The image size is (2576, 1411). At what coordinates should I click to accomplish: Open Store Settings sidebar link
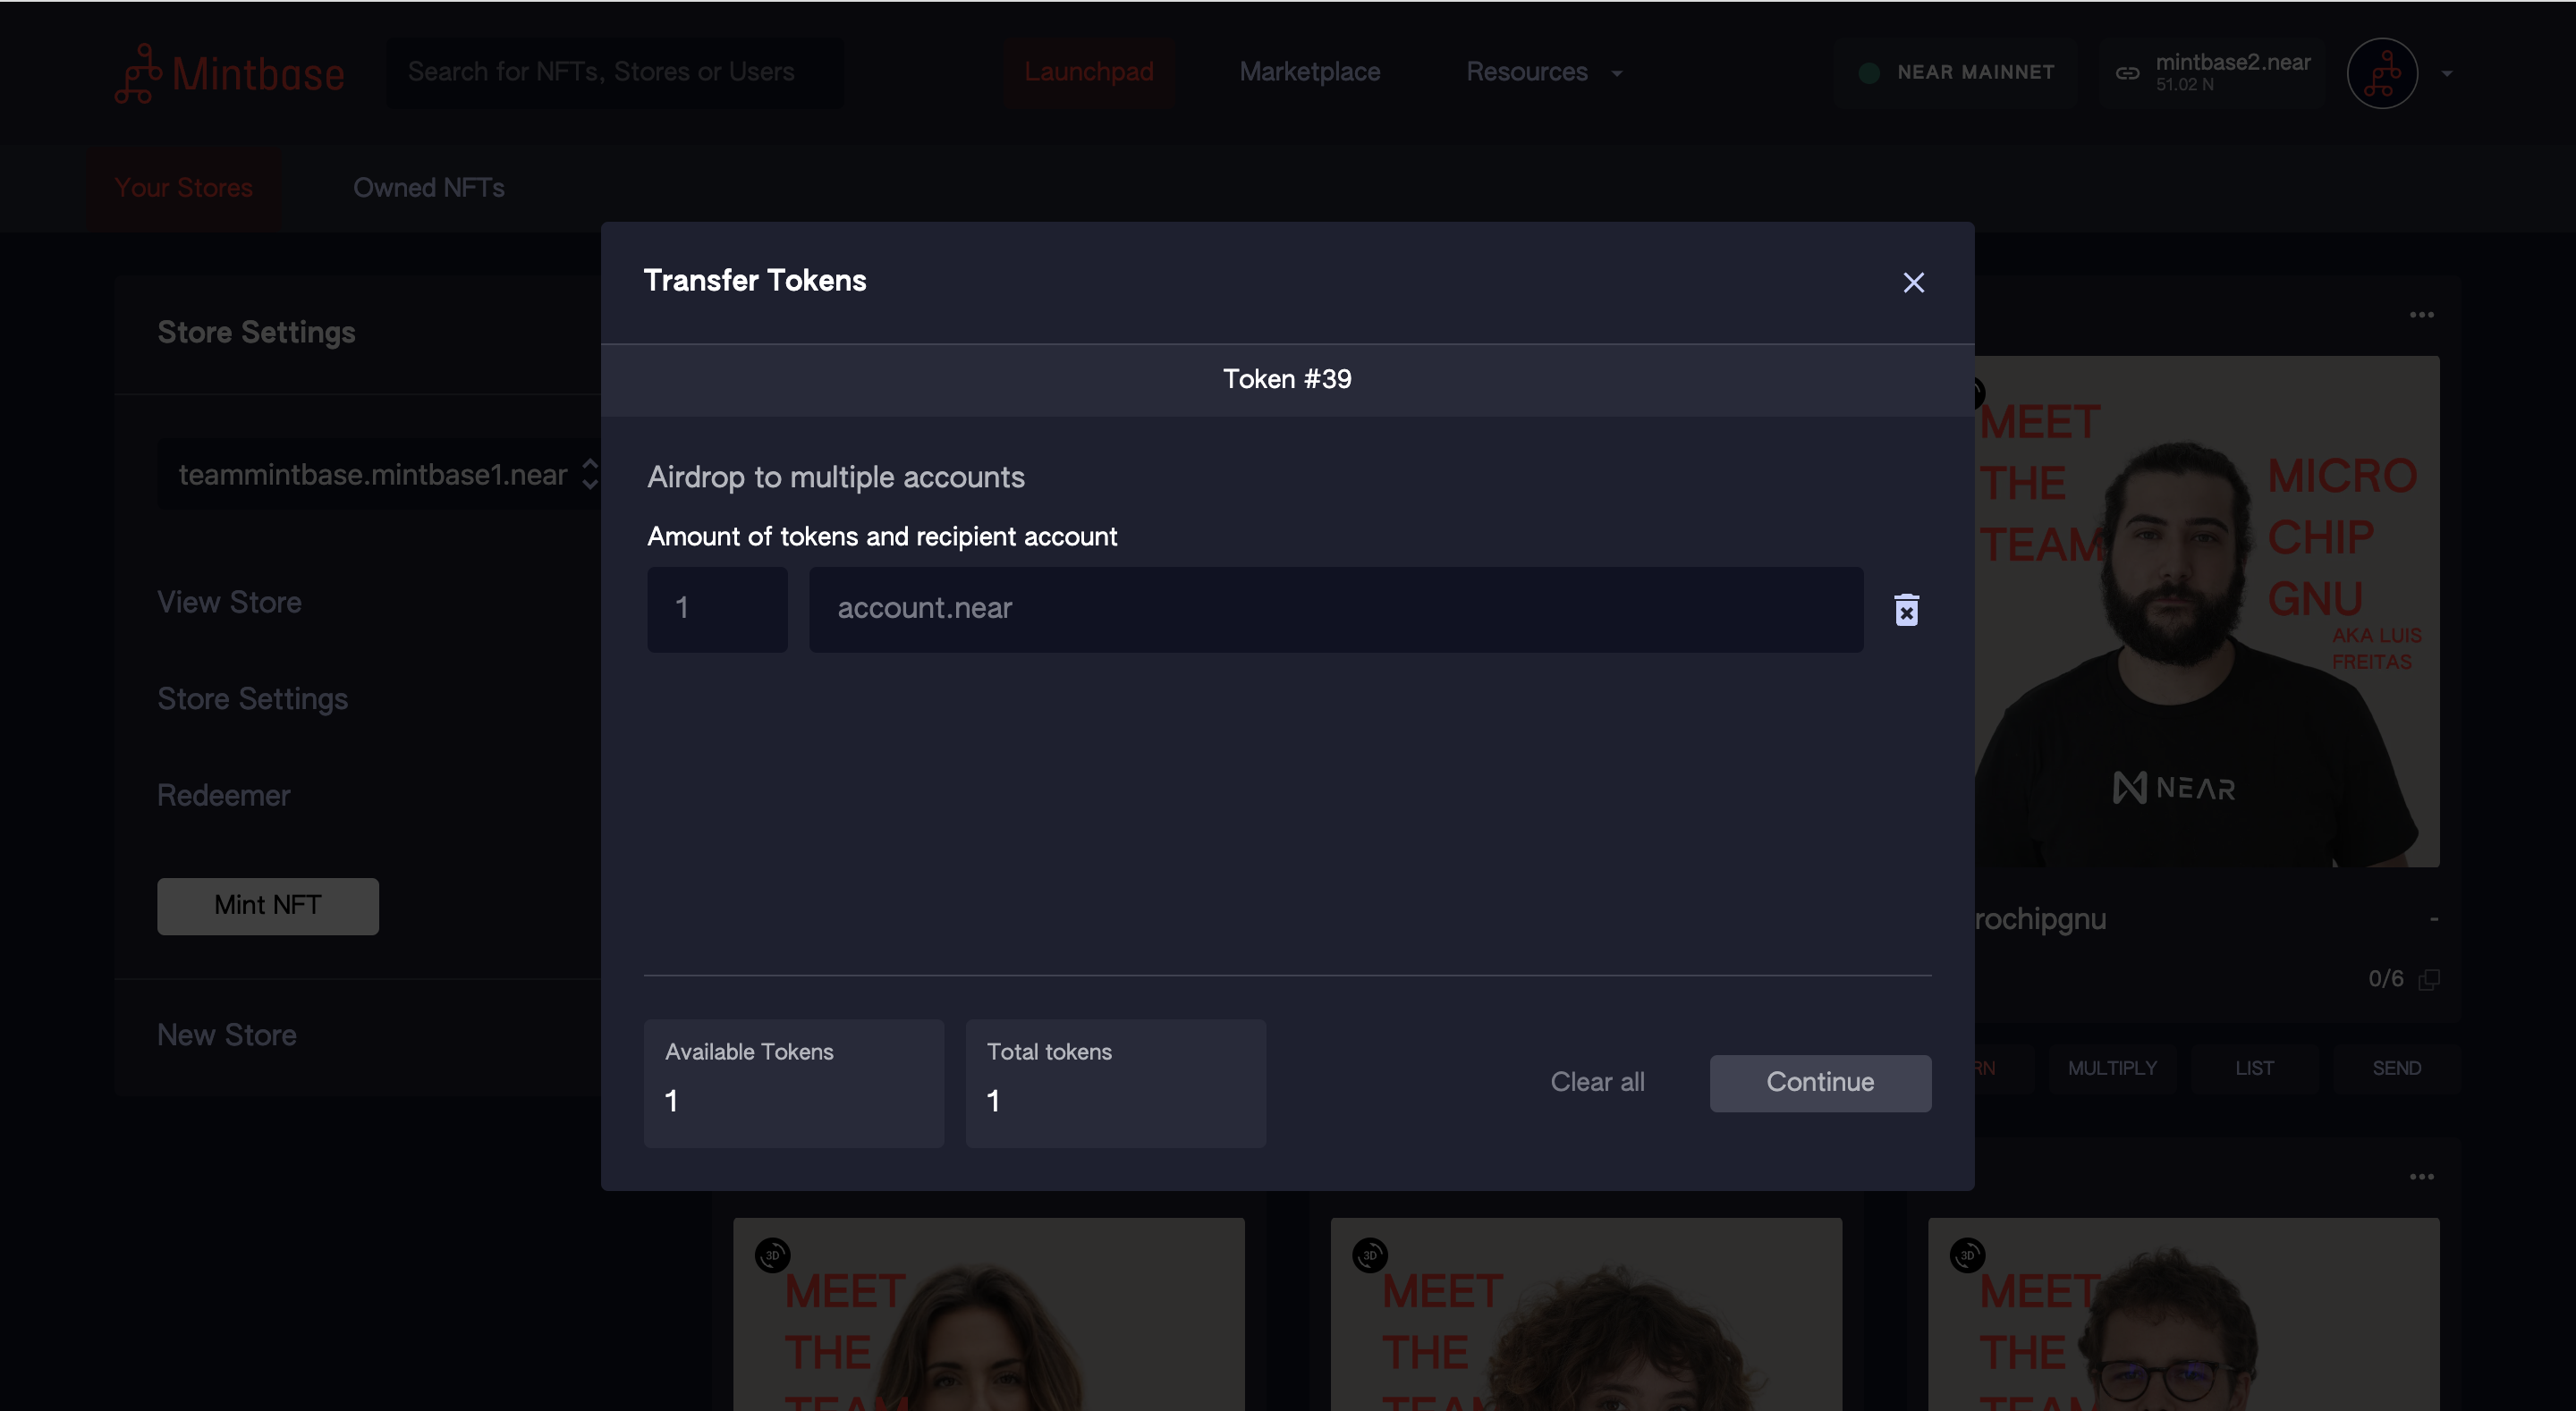[x=252, y=699]
